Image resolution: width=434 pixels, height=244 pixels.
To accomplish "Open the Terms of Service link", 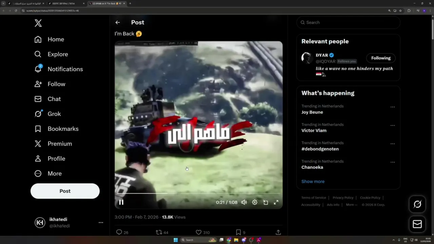I will [314, 198].
